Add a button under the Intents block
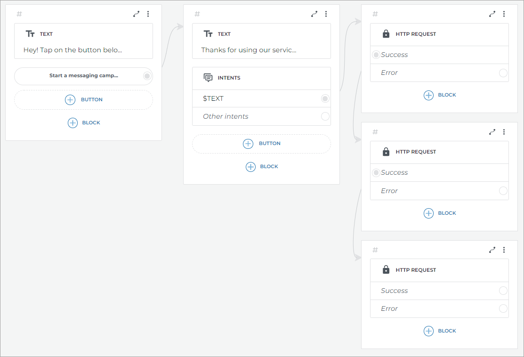Image resolution: width=524 pixels, height=357 pixels. point(261,144)
